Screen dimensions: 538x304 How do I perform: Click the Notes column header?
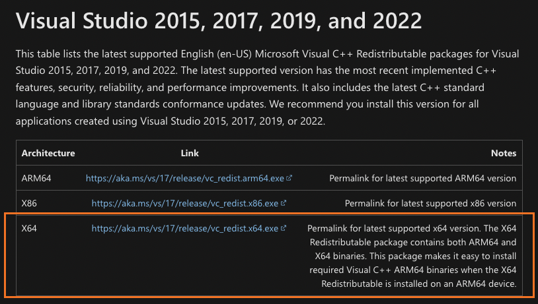click(503, 153)
